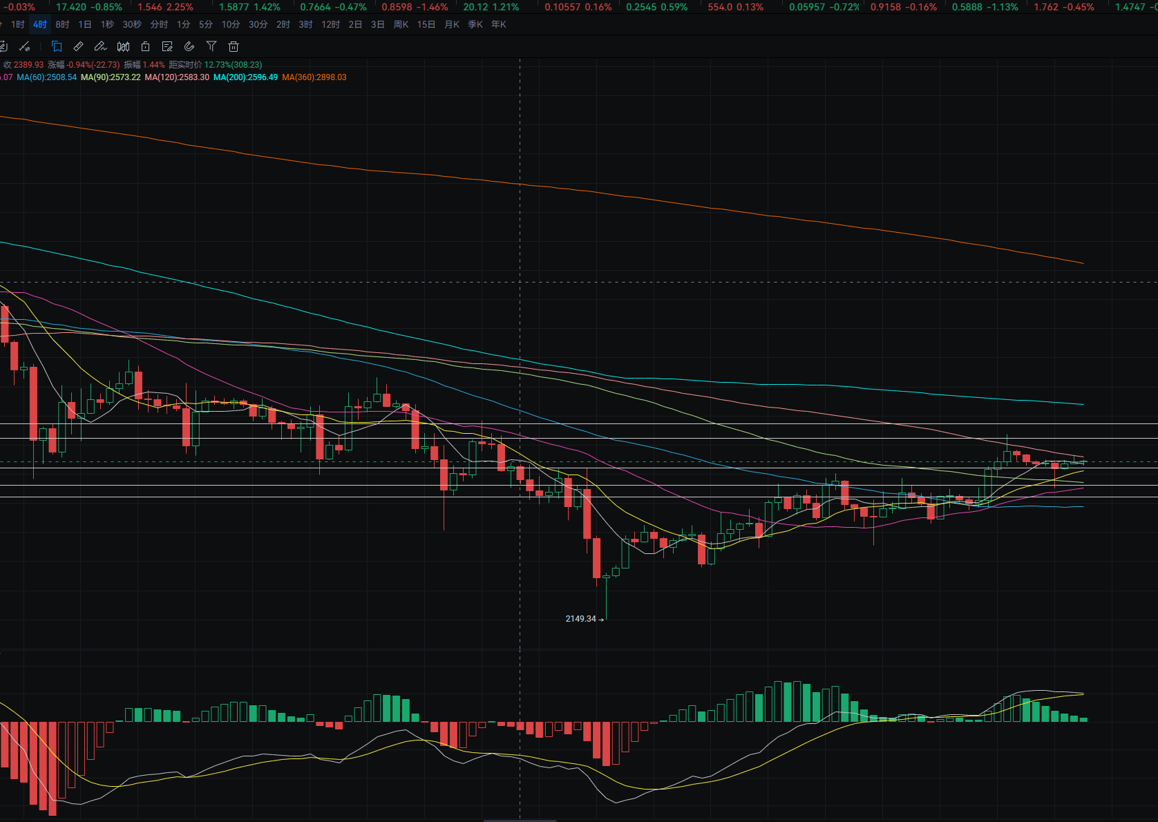Select the trend line tool icon
Image resolution: width=1158 pixels, height=822 pixels.
25,46
